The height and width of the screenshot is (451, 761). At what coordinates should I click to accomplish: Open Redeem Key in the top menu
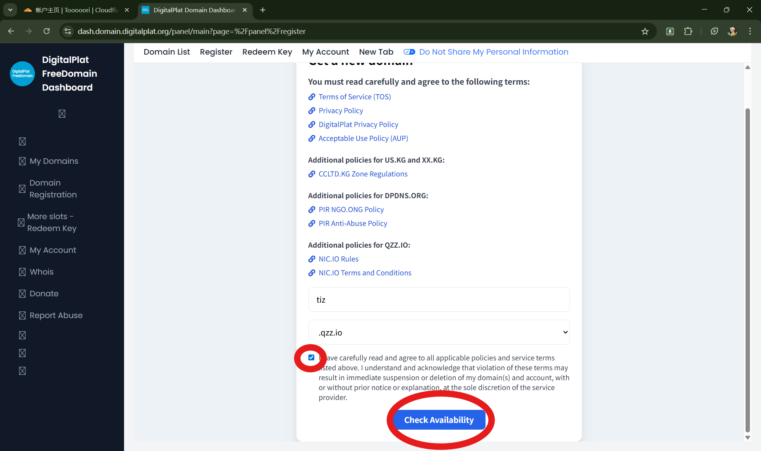(x=267, y=52)
